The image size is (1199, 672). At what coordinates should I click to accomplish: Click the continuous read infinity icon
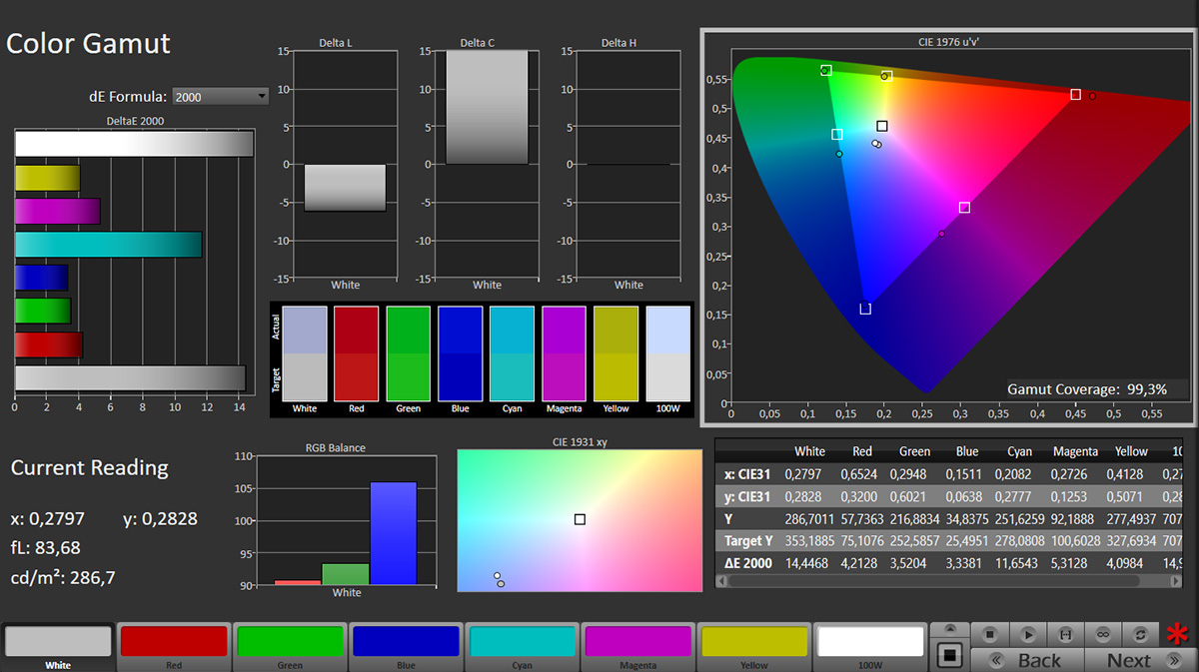tap(1103, 634)
